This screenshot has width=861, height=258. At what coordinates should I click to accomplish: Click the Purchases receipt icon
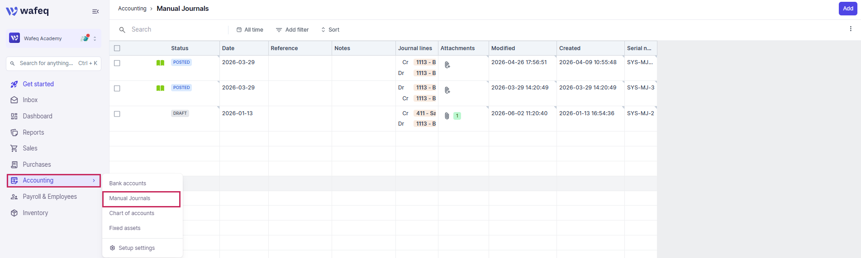pos(14,164)
